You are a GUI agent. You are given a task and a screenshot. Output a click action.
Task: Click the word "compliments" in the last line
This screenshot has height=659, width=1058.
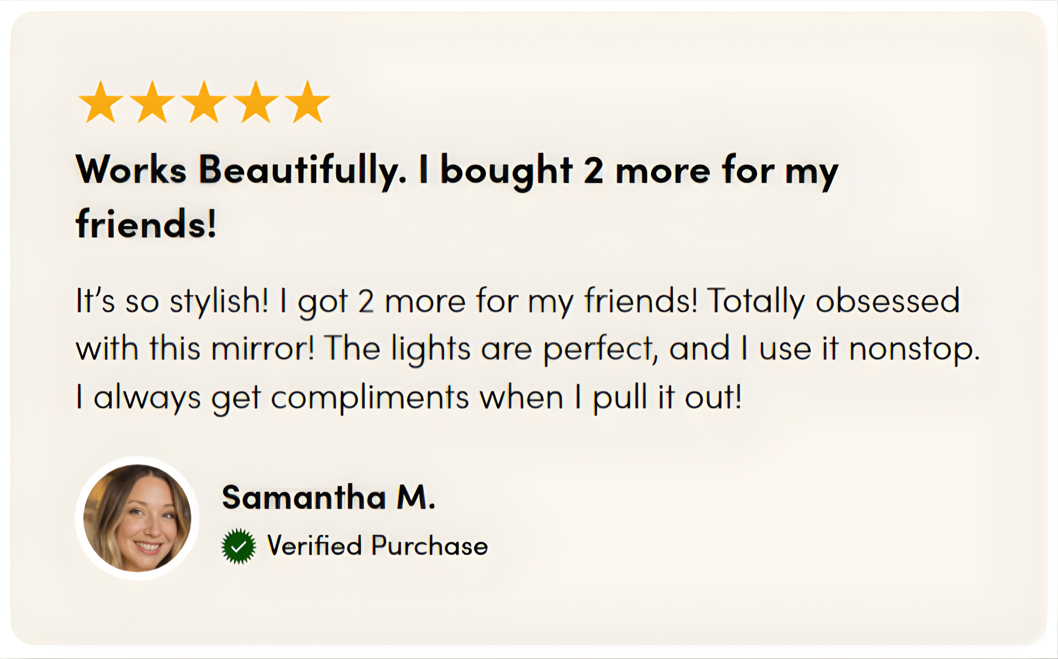point(370,397)
